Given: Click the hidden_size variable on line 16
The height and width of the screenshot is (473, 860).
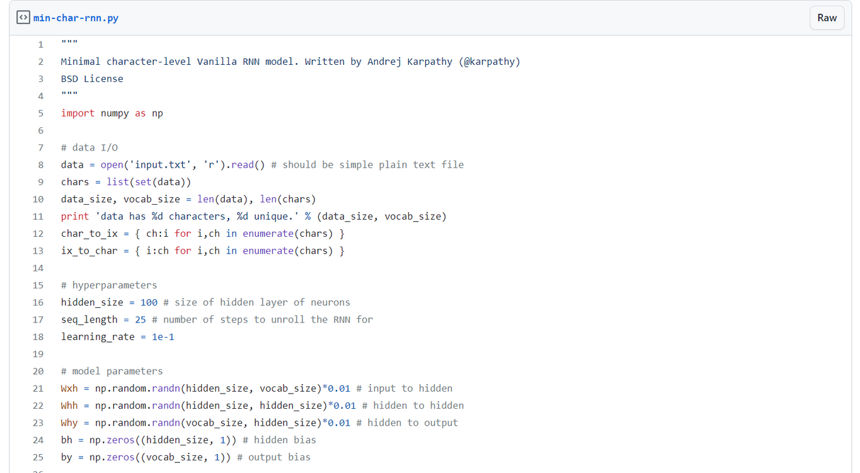Looking at the screenshot, I should pyautogui.click(x=91, y=302).
